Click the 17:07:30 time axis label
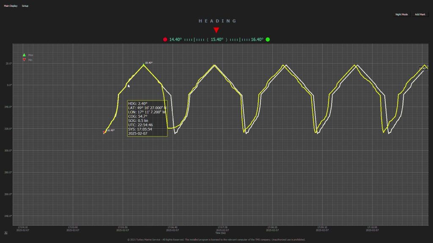Screen dimensions: 433x243 (x=222, y=228)
